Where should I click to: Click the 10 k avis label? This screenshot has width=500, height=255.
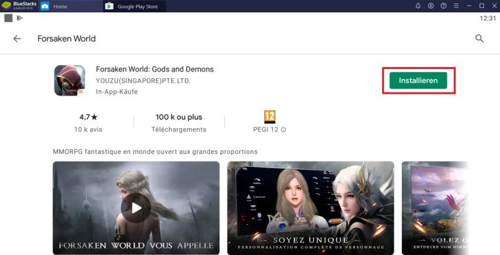pos(88,129)
